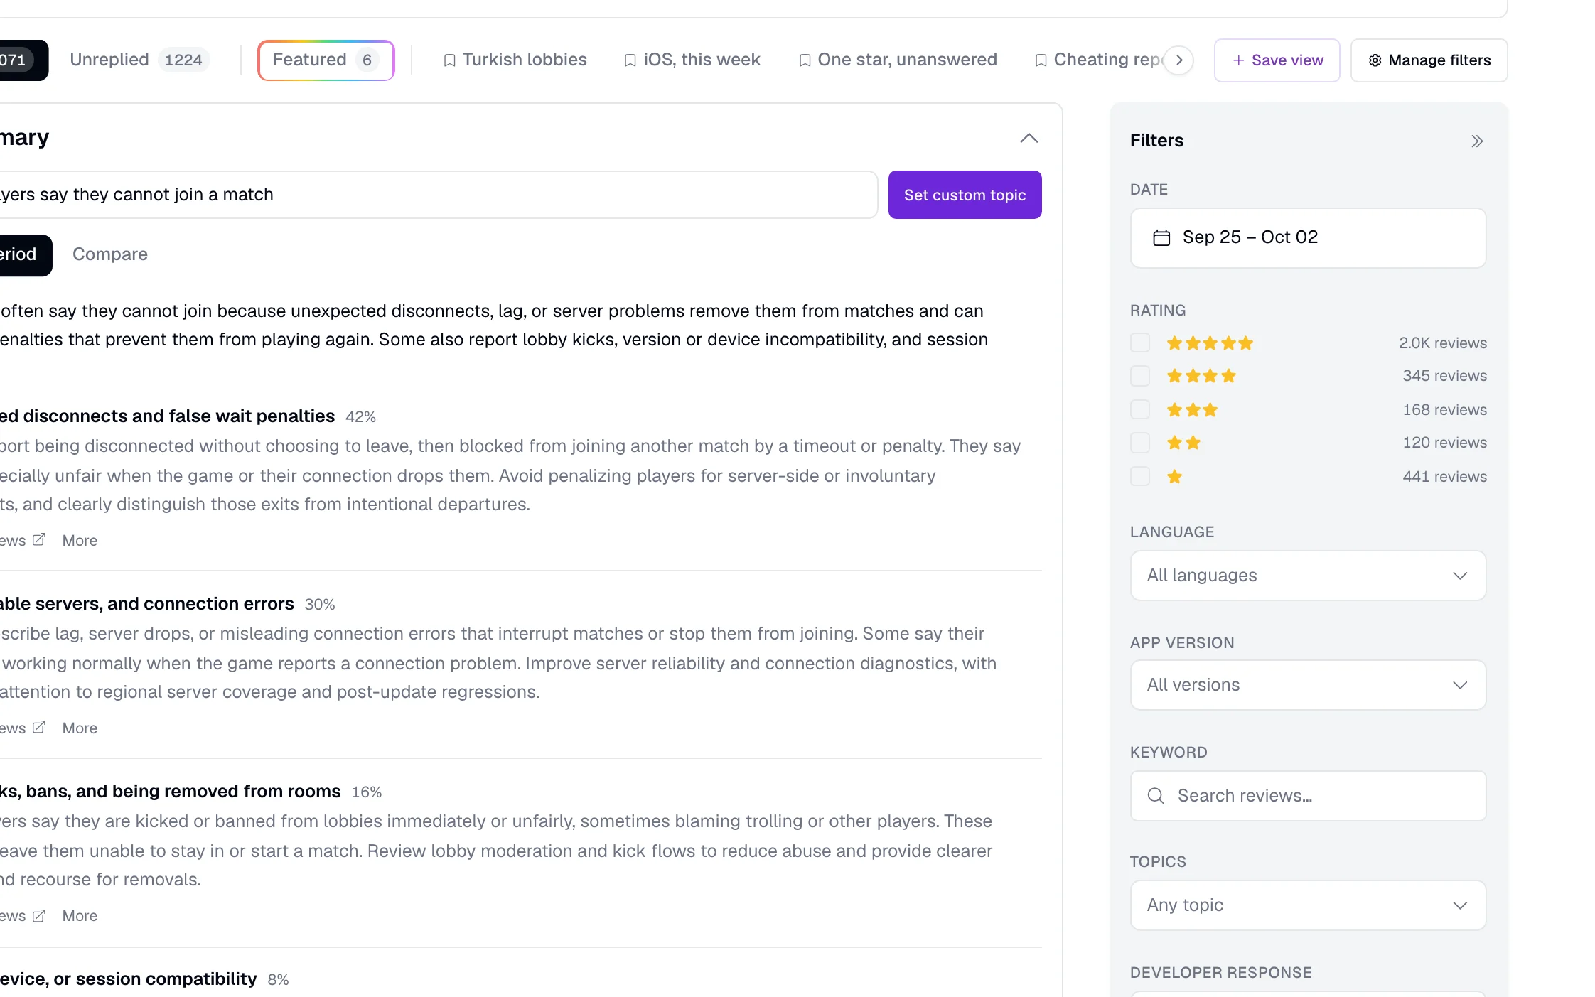Click bookmark icon beside iOS, this week
This screenshot has height=997, width=1595.
click(x=630, y=60)
